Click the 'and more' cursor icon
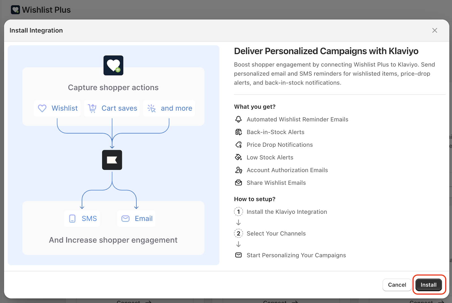 pyautogui.click(x=151, y=108)
